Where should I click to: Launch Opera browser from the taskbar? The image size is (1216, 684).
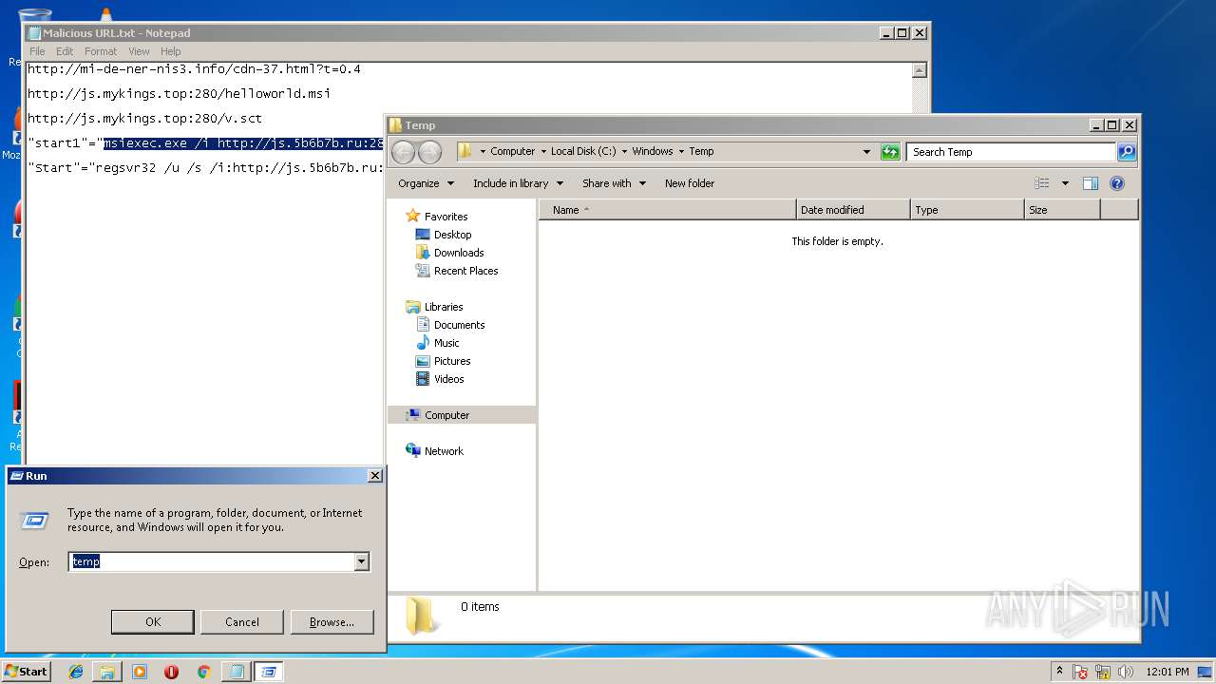click(x=171, y=672)
